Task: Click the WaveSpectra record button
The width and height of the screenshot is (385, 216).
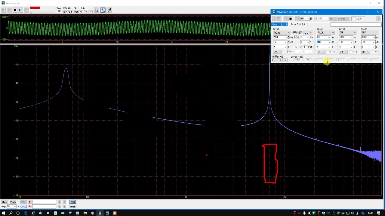Action: [26, 10]
